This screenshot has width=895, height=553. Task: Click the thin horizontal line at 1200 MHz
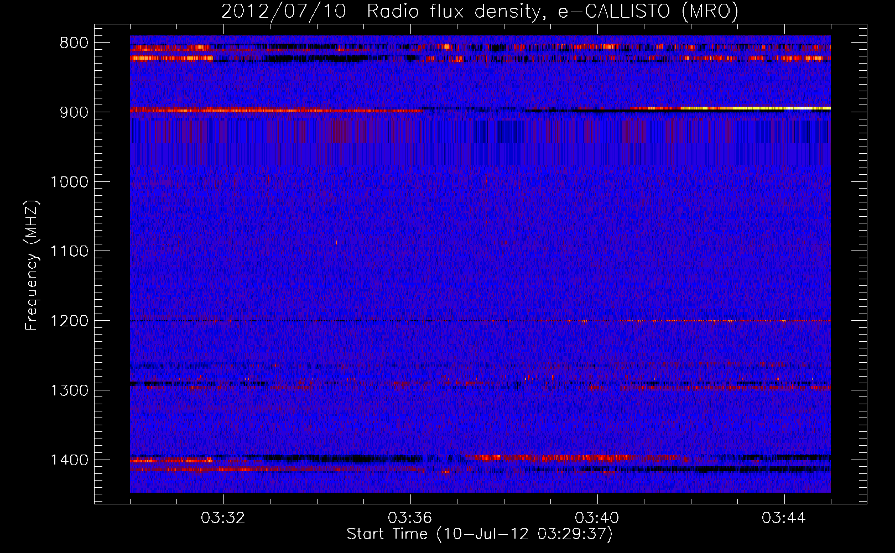click(x=480, y=321)
